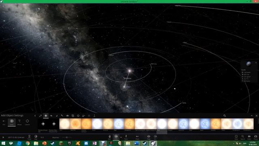The height and width of the screenshot is (146, 259).
Task: Click the Earth label on its orbit
Action: 185,103
